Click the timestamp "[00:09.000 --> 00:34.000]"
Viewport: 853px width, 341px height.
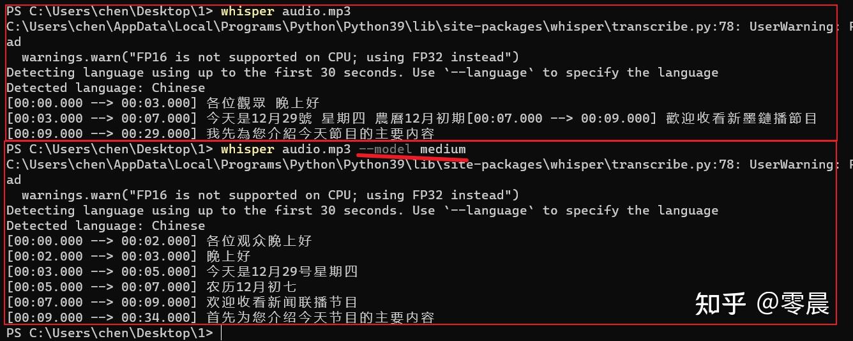click(102, 317)
